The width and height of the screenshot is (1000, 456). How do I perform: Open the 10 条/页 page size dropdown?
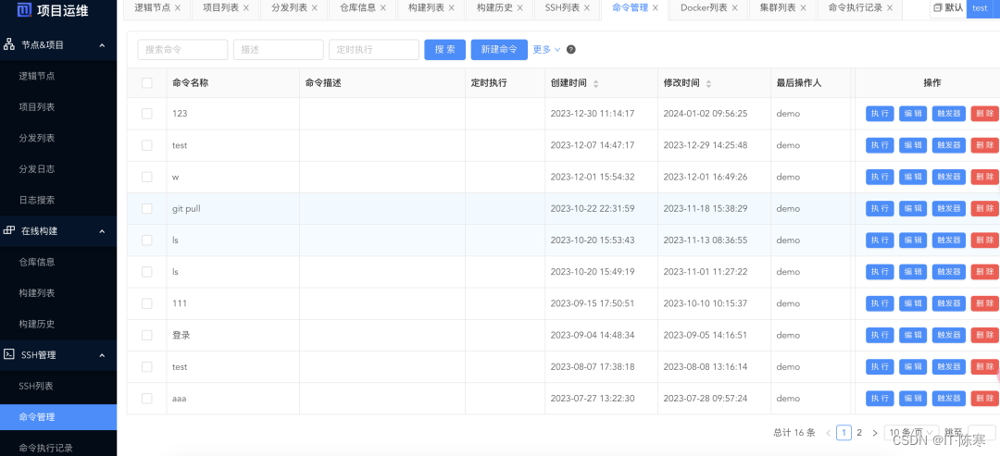(x=912, y=433)
